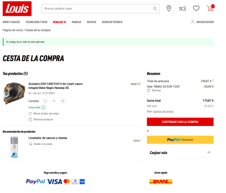This screenshot has width=226, height=193.
Task: Decrease helmet quantity with minus button
Action: click(45, 101)
